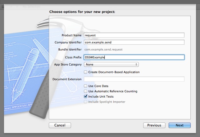Enable Use Automatic Reference Counting
The height and width of the screenshot is (137, 200).
click(x=86, y=91)
